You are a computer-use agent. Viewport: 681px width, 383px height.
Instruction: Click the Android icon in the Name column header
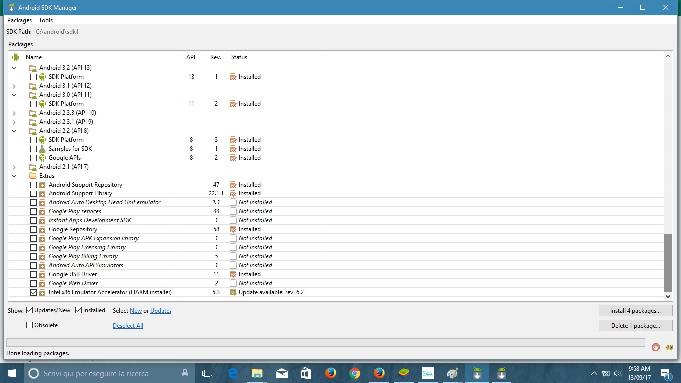click(16, 57)
